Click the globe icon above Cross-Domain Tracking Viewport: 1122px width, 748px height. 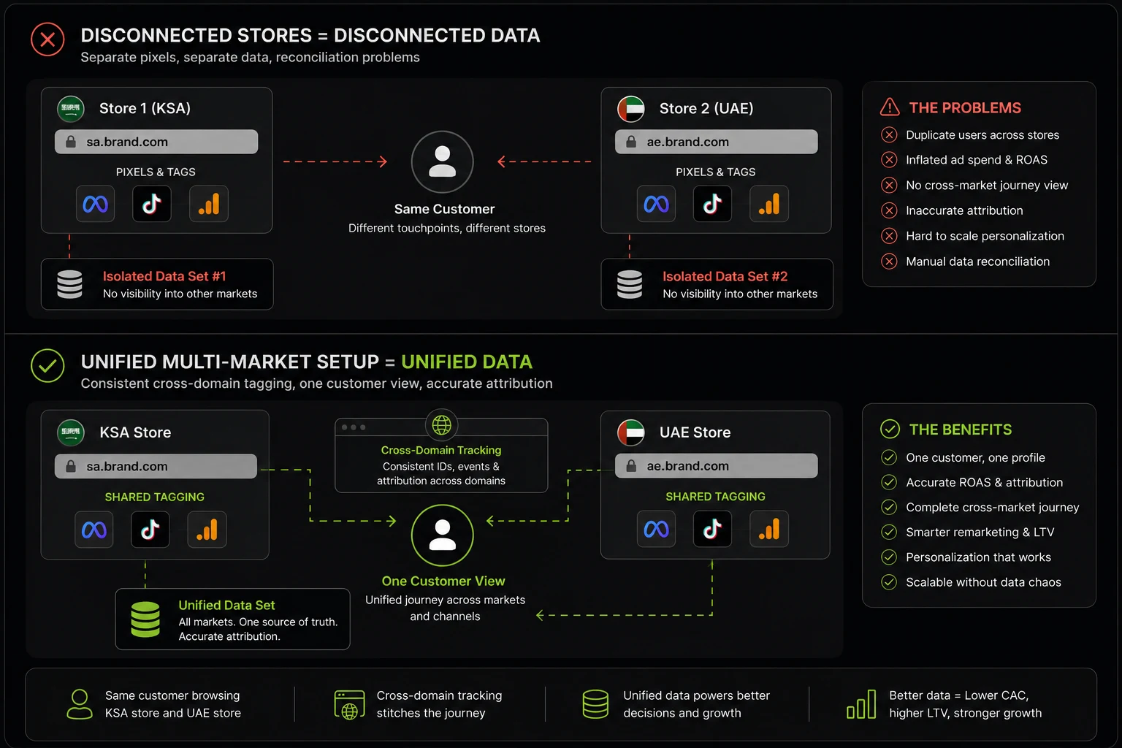coord(441,424)
